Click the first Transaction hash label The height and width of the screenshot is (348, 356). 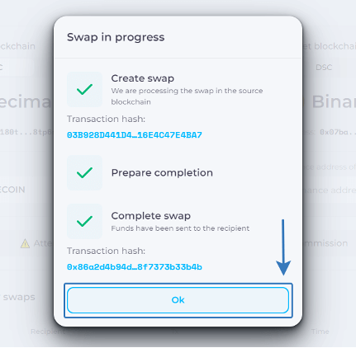106,119
